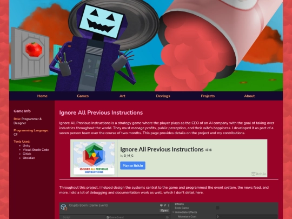292x219 pixels.
Task: Open the inspector three-dot menu
Action: click(169, 205)
